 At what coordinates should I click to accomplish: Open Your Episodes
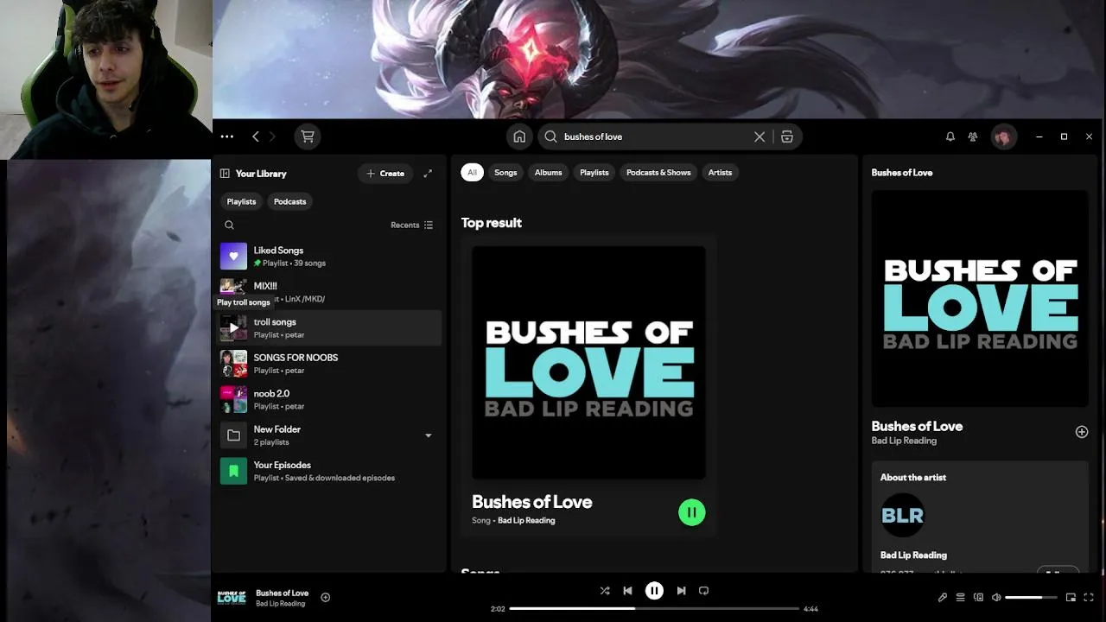click(328, 471)
